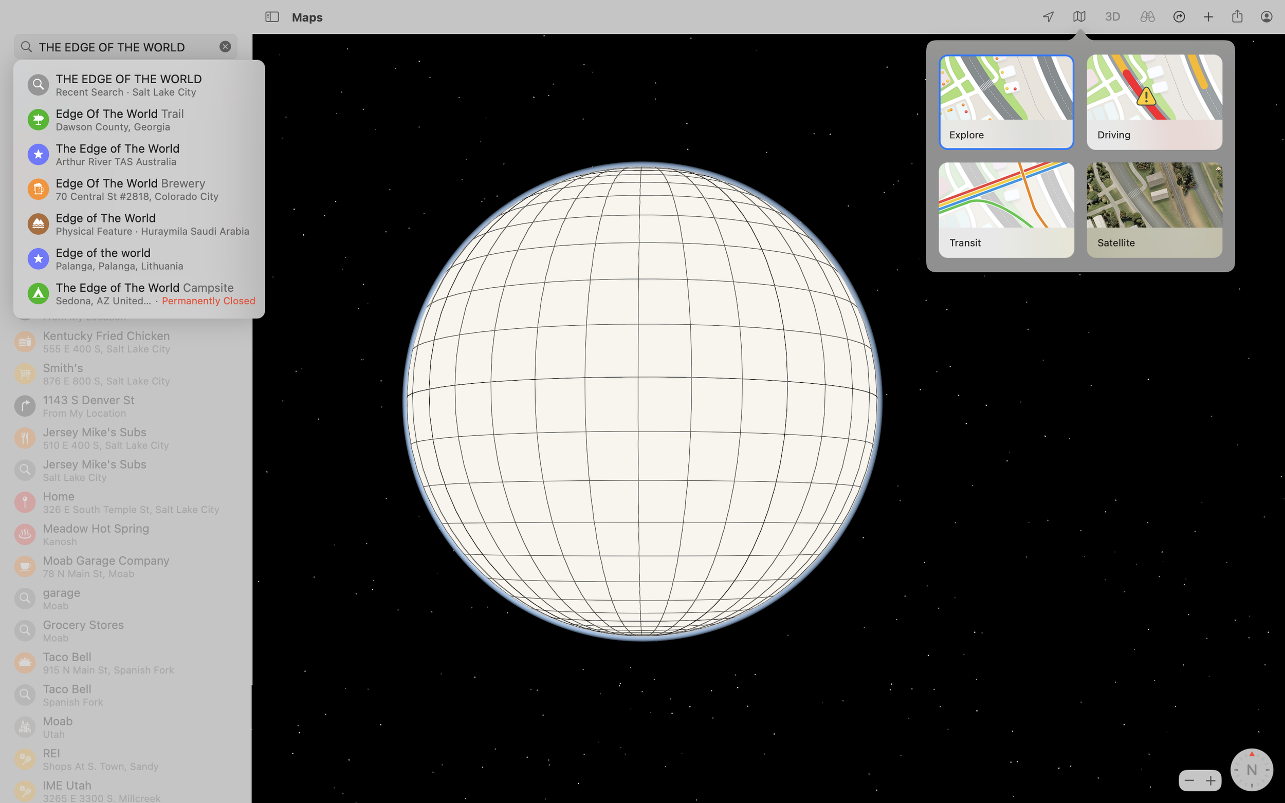The width and height of the screenshot is (1285, 803).
Task: Toggle 3D map view
Action: click(1112, 17)
